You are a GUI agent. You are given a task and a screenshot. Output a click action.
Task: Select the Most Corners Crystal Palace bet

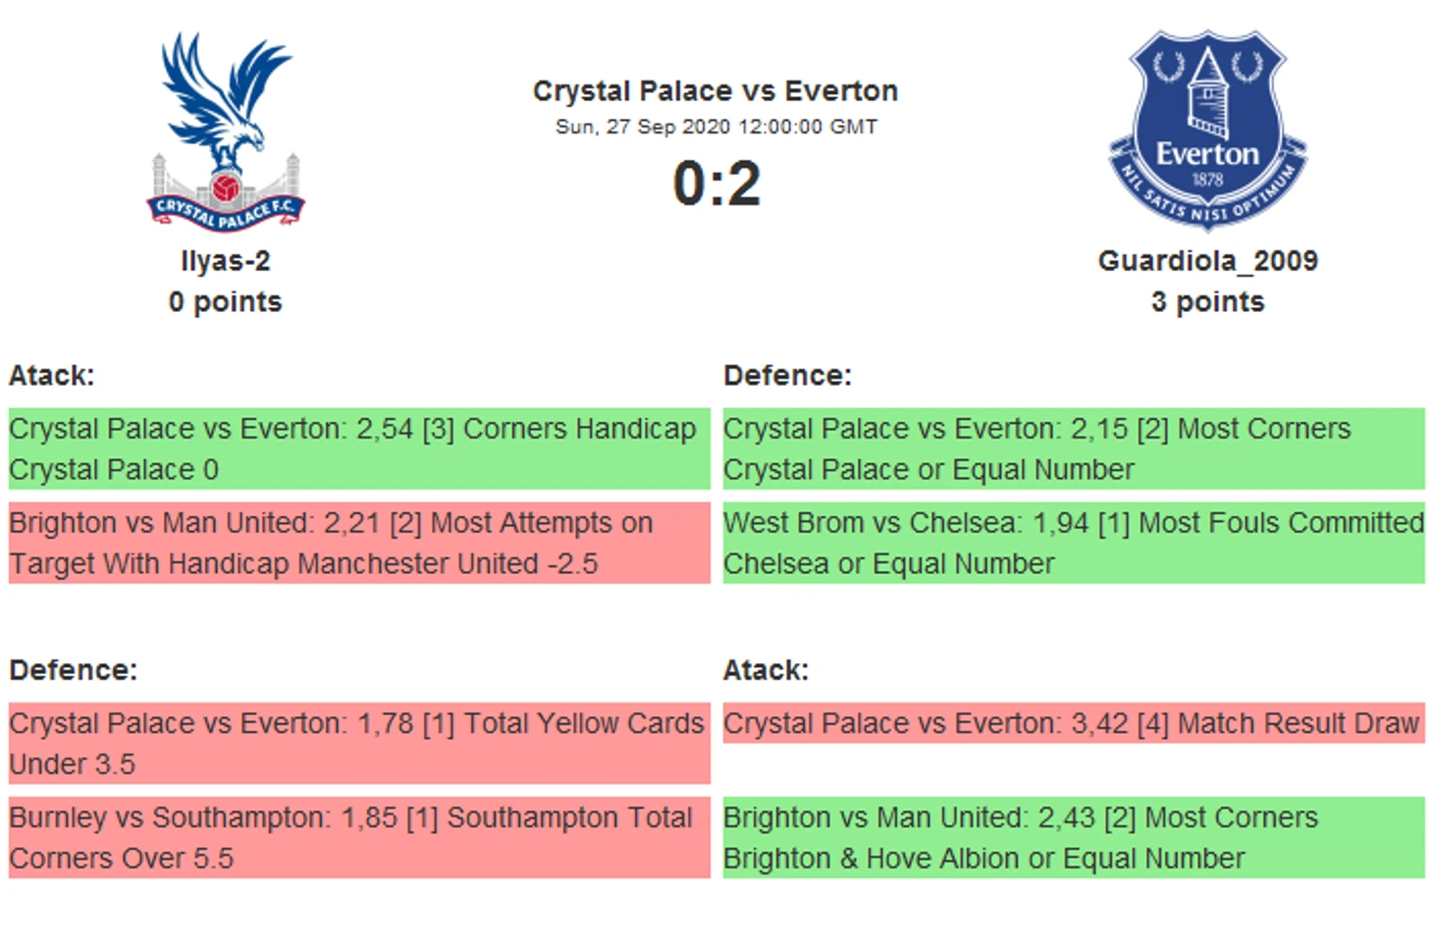[1073, 448]
